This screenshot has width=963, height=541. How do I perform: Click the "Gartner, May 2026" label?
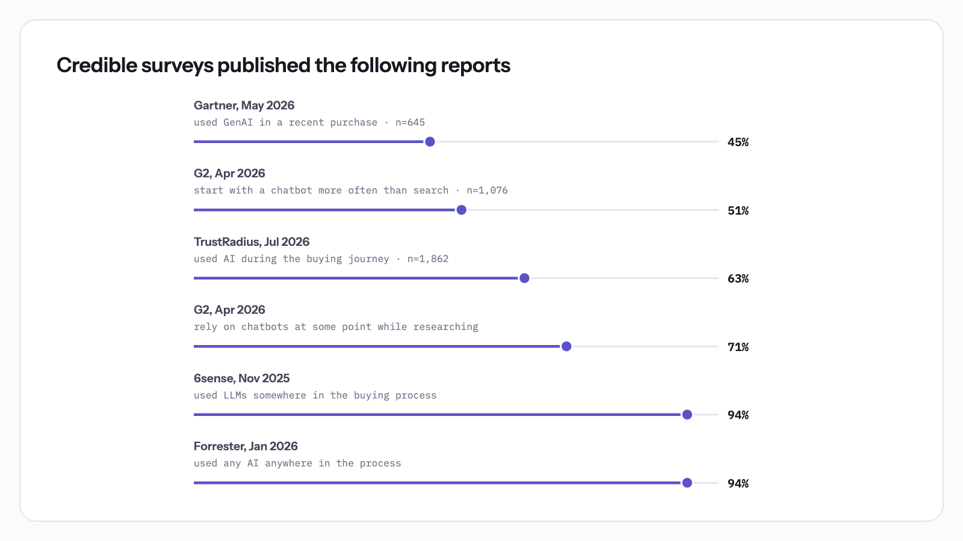pos(244,106)
